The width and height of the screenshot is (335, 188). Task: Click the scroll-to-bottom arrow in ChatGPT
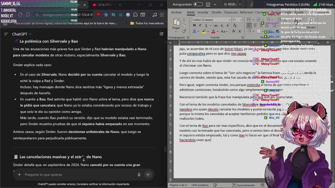[84, 159]
